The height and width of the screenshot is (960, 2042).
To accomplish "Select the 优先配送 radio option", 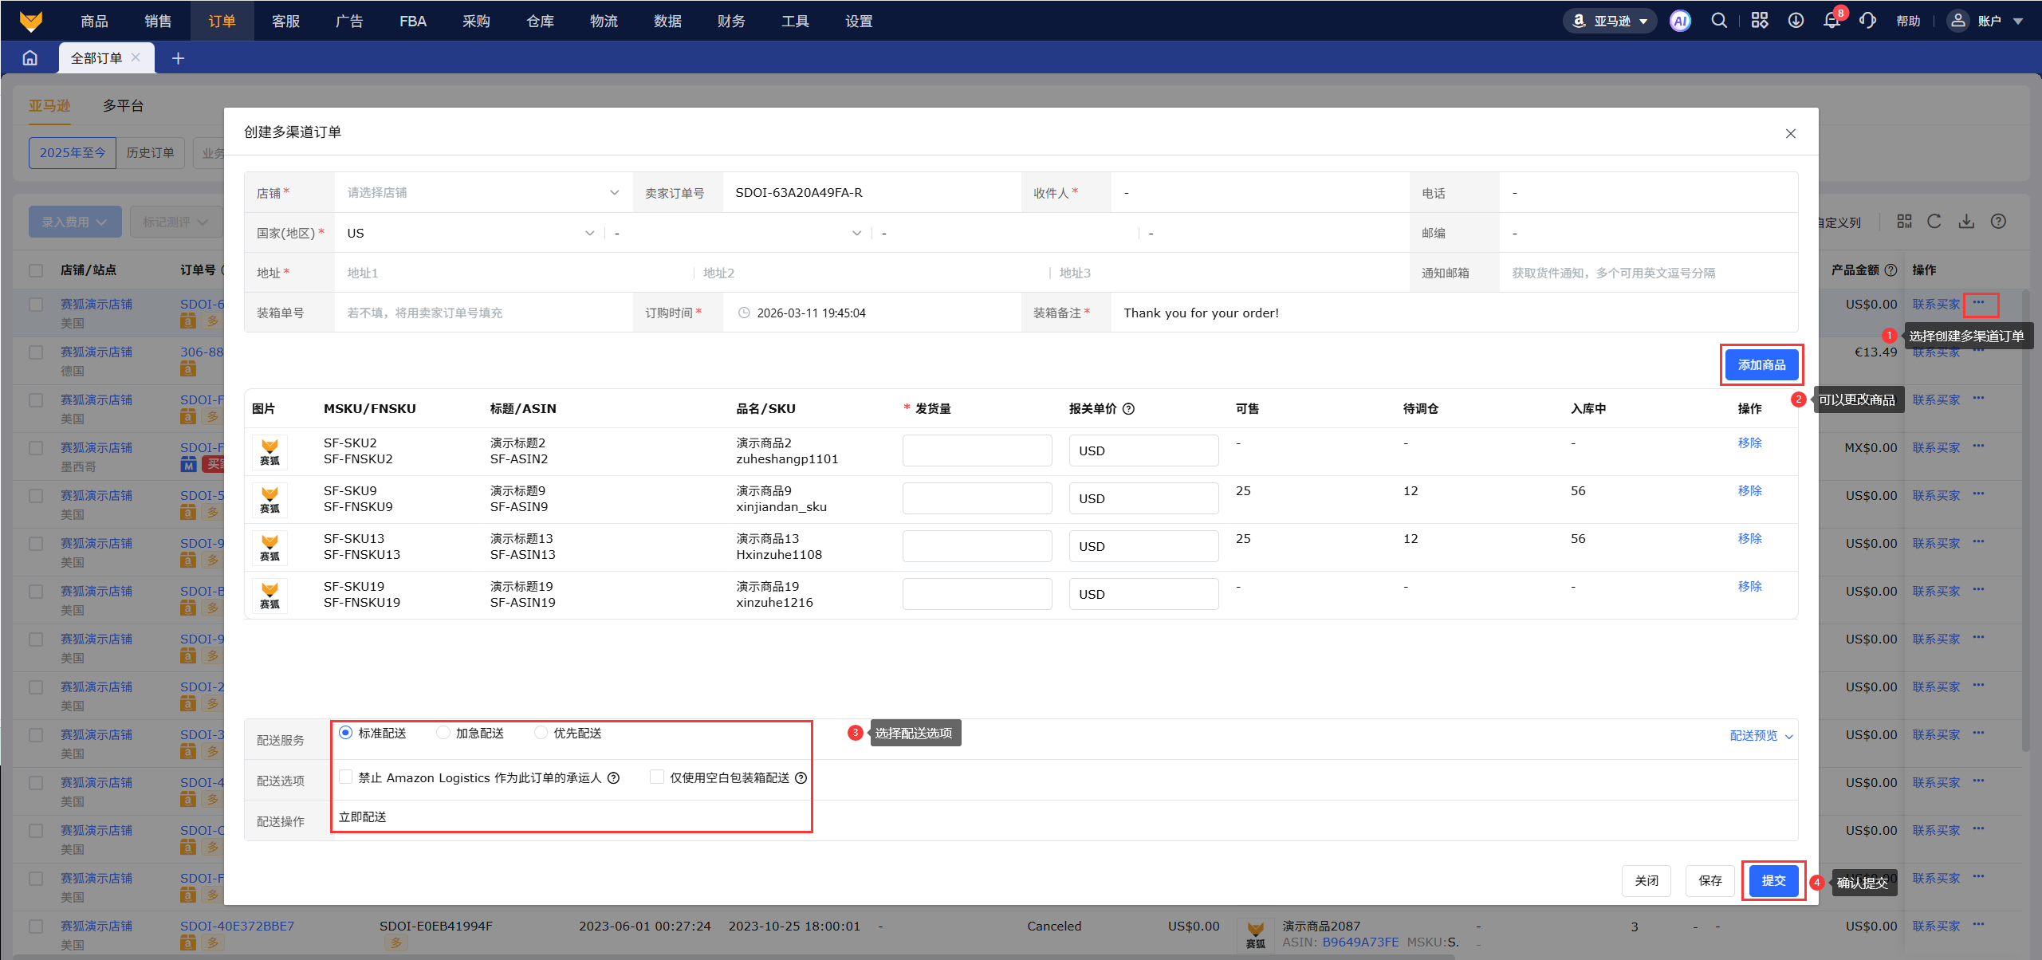I will click(541, 733).
